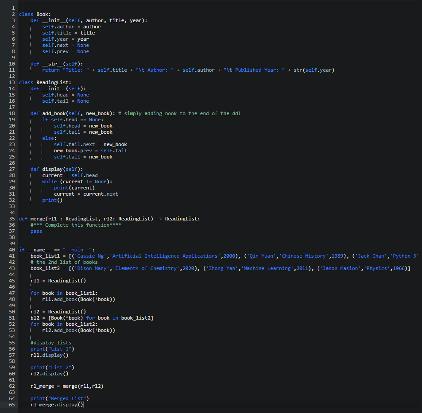
Task: Click the 'while (current != None):' loop
Action: 77,181
